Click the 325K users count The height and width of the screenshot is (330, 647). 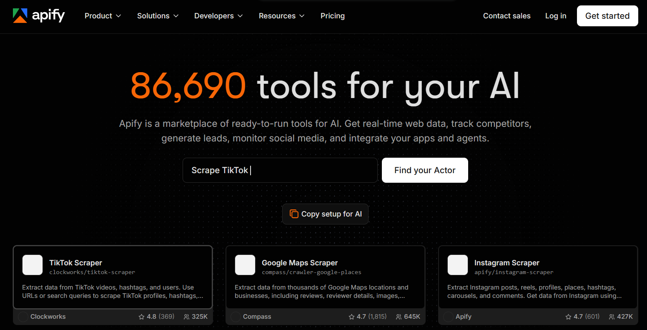pos(200,317)
